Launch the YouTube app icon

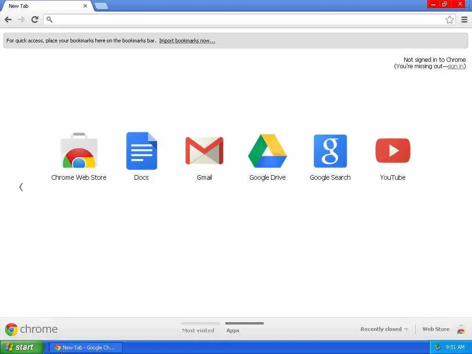coord(393,151)
